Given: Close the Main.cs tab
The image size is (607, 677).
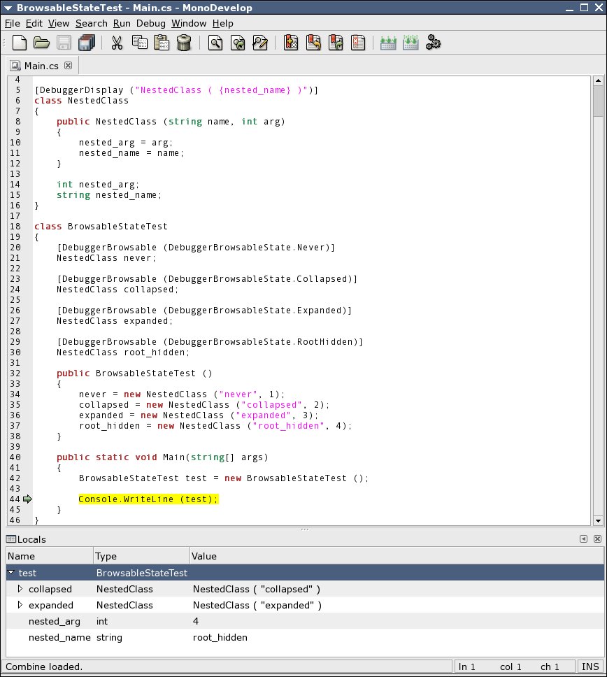Looking at the screenshot, I should (69, 65).
